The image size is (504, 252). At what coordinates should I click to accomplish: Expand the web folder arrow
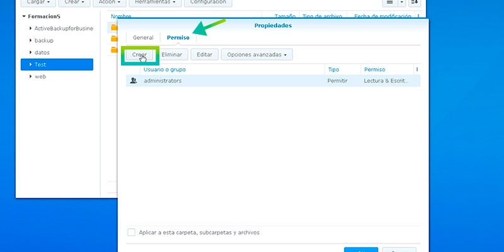[x=30, y=76]
